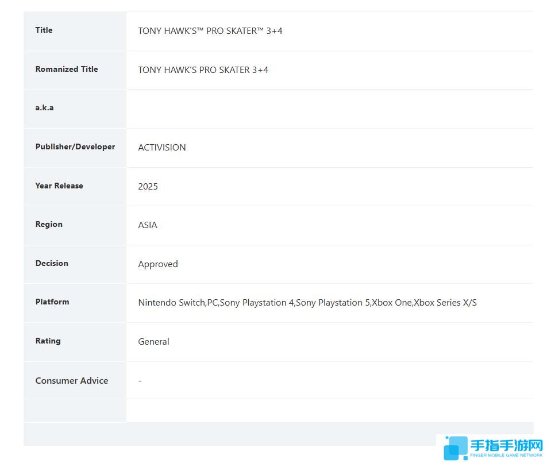Select the Approved decision value
Image resolution: width=551 pixels, height=463 pixels.
coord(158,264)
